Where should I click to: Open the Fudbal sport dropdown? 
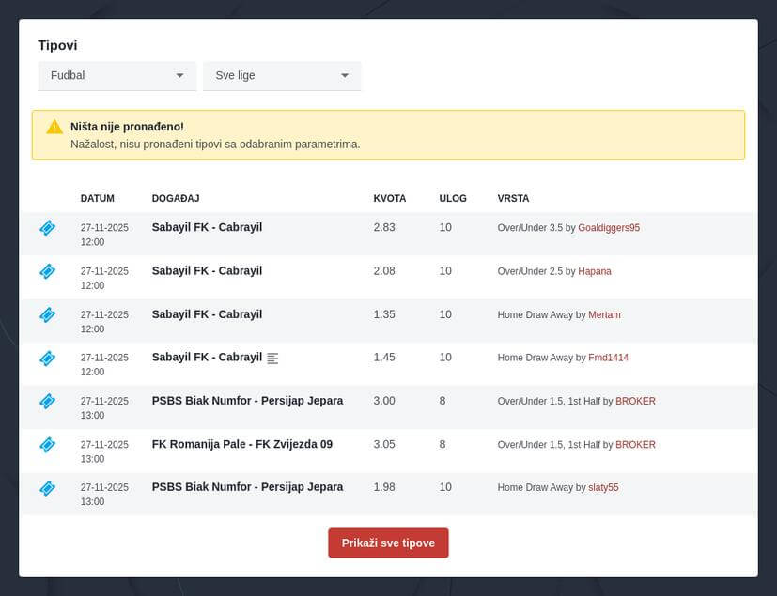pos(117,75)
